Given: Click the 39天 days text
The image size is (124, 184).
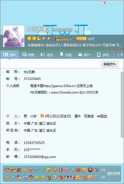Looking at the screenshot, I should pos(91,39).
